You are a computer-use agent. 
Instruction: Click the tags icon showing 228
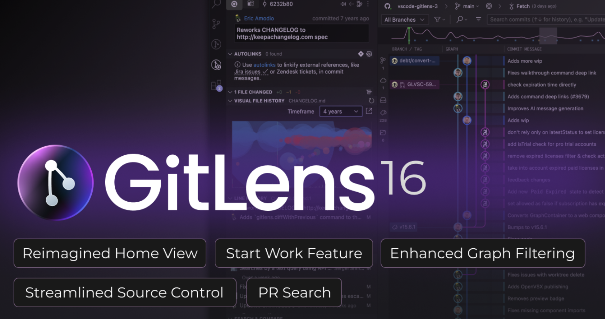pyautogui.click(x=383, y=113)
